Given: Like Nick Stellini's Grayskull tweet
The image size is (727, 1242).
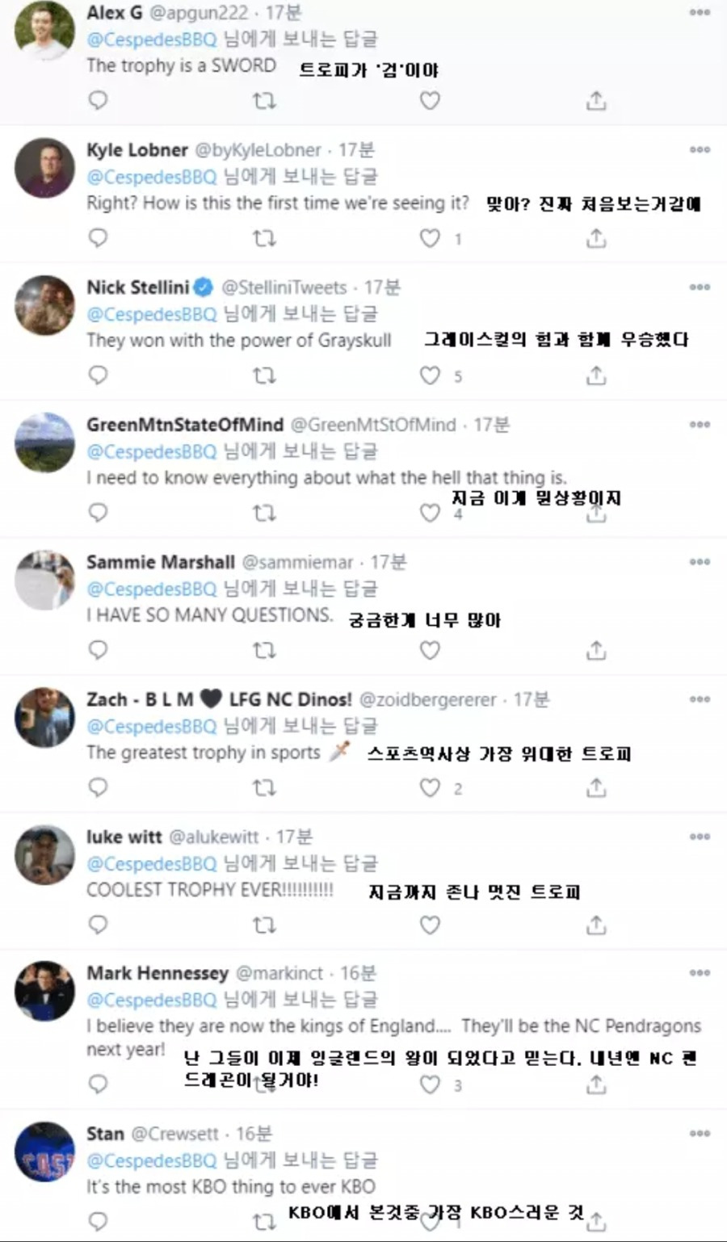Looking at the screenshot, I should coord(430,376).
